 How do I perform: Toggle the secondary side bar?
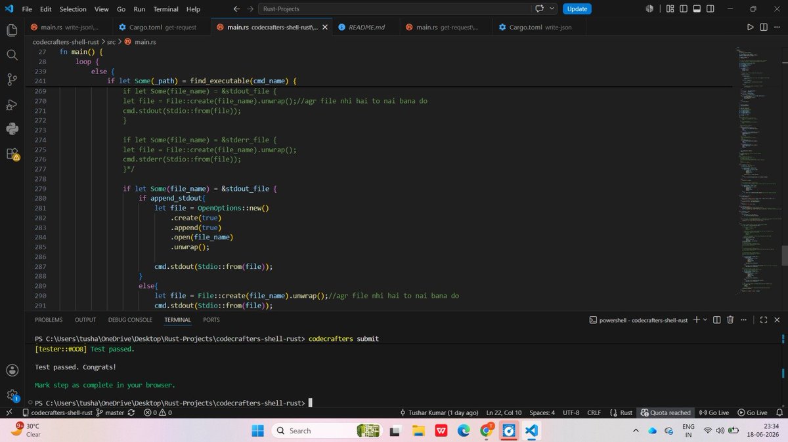(x=711, y=9)
